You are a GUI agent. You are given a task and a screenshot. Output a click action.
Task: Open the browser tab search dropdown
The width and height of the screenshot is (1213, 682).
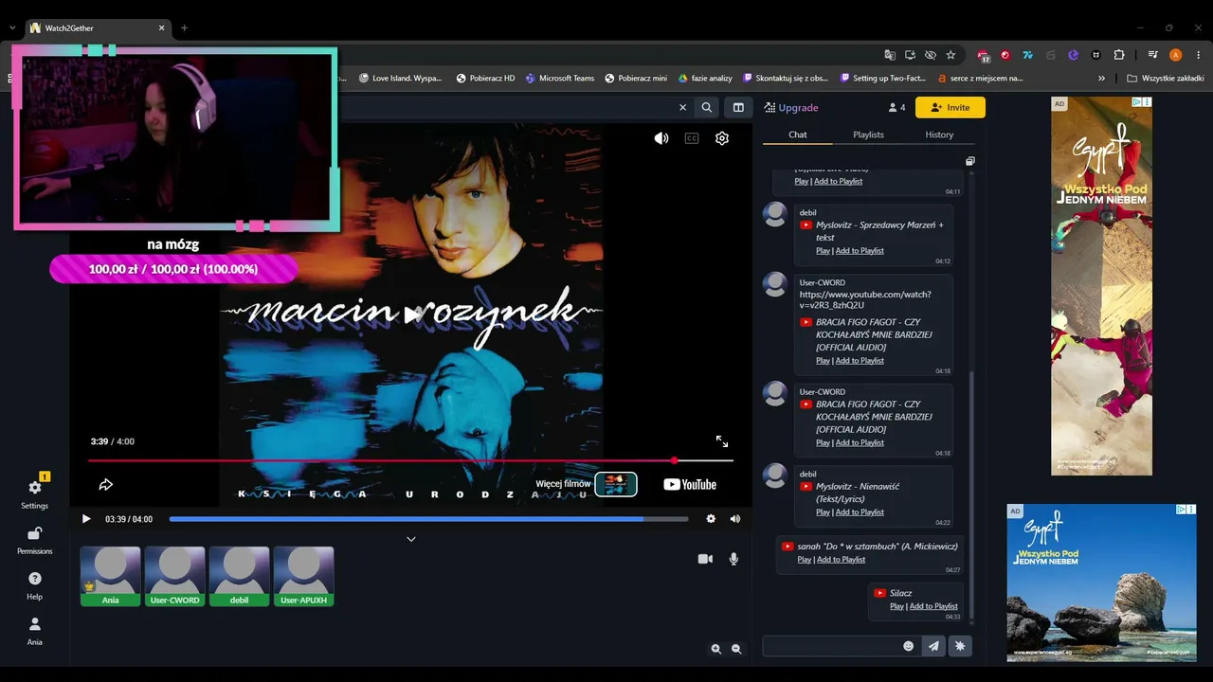tap(11, 28)
